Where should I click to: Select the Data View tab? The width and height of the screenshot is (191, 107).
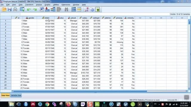(5, 95)
